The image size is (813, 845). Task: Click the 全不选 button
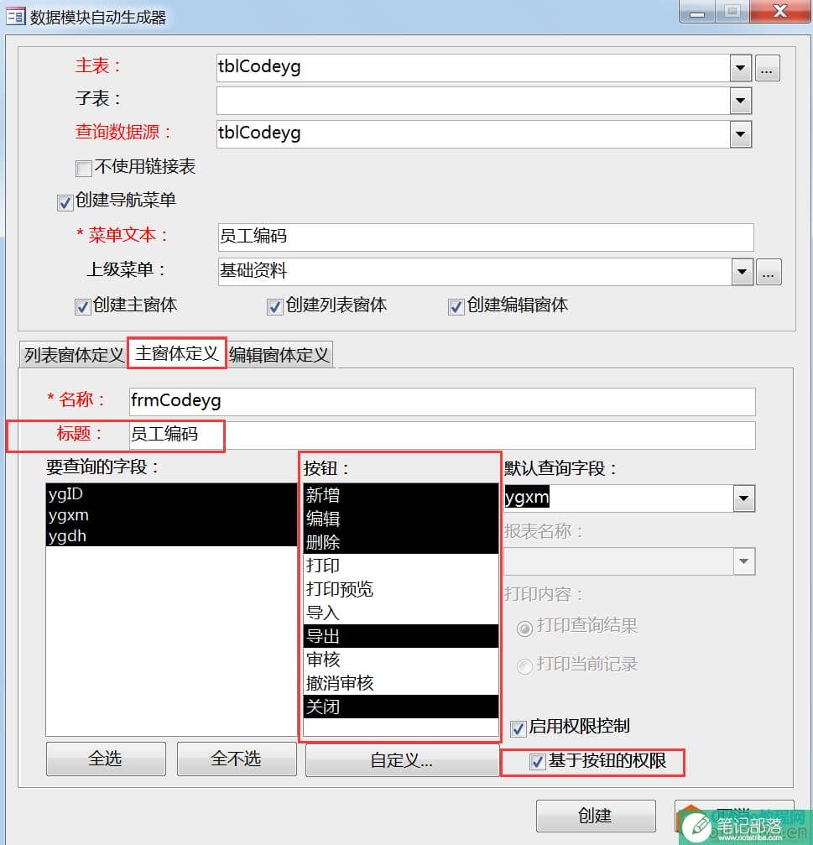pos(237,759)
